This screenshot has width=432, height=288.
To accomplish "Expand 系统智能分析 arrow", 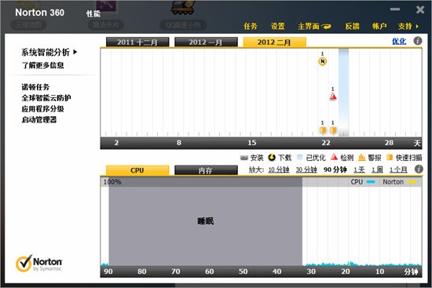I will 75,52.
